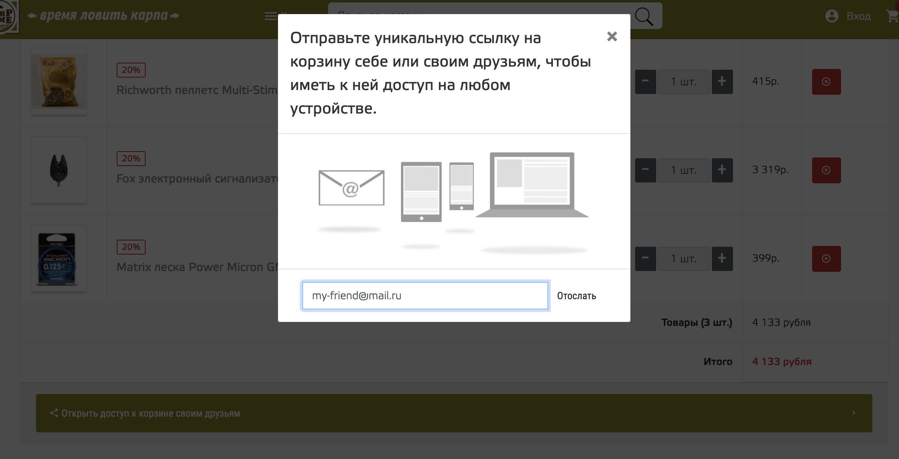Click the Matrix Power Micron line thumbnail
This screenshot has width=899, height=459.
pyautogui.click(x=59, y=259)
